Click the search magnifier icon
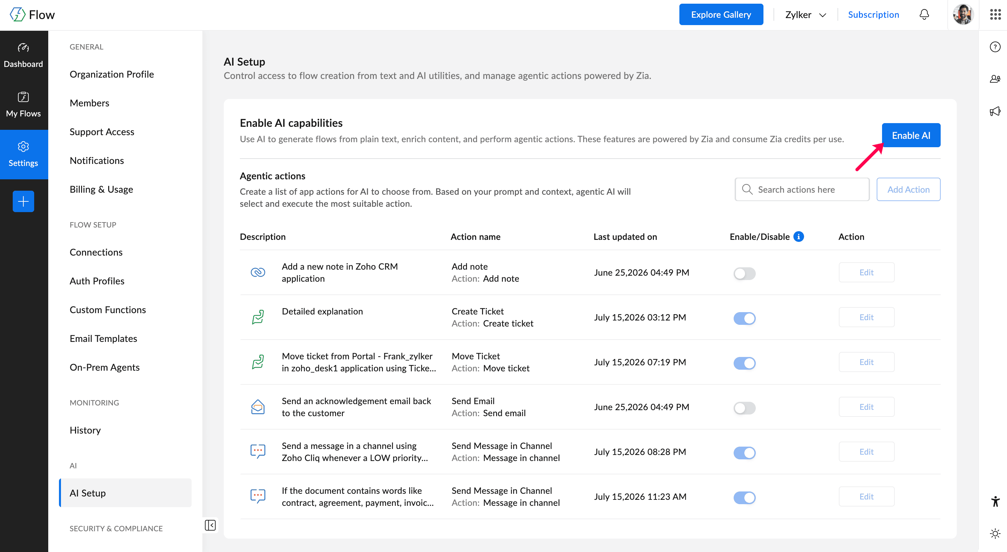The width and height of the screenshot is (1007, 552). pos(747,189)
